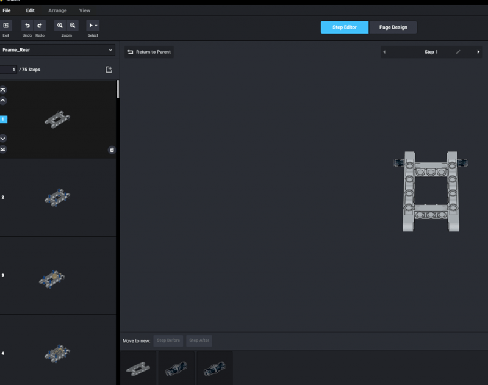Image resolution: width=488 pixels, height=385 pixels.
Task: Click the Step 1 title label
Action: point(431,52)
